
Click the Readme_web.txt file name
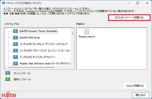point(87,37)
